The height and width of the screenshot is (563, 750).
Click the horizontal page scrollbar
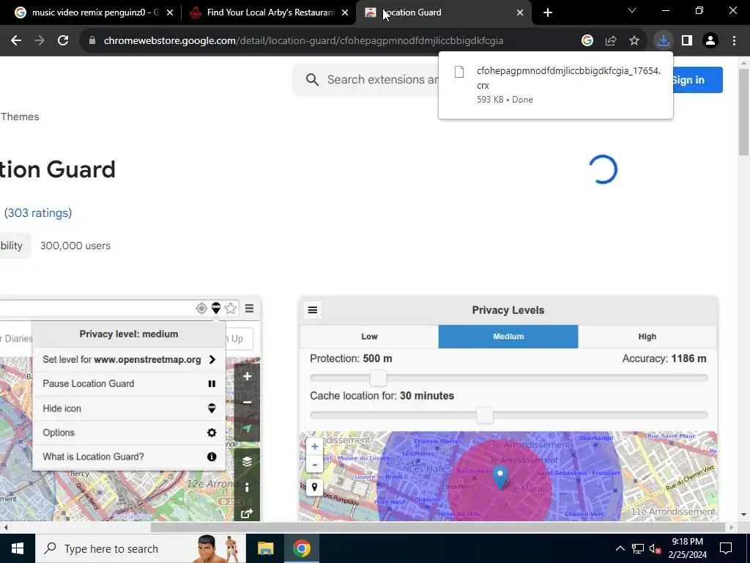tap(438, 528)
